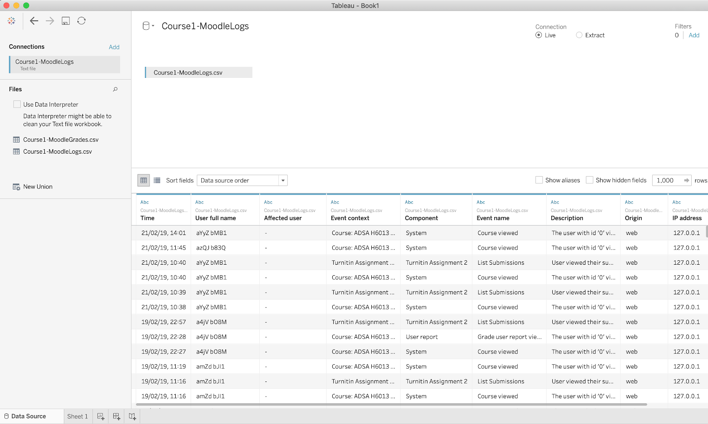
Task: Click the data source cylinder icon
Action: tap(146, 26)
